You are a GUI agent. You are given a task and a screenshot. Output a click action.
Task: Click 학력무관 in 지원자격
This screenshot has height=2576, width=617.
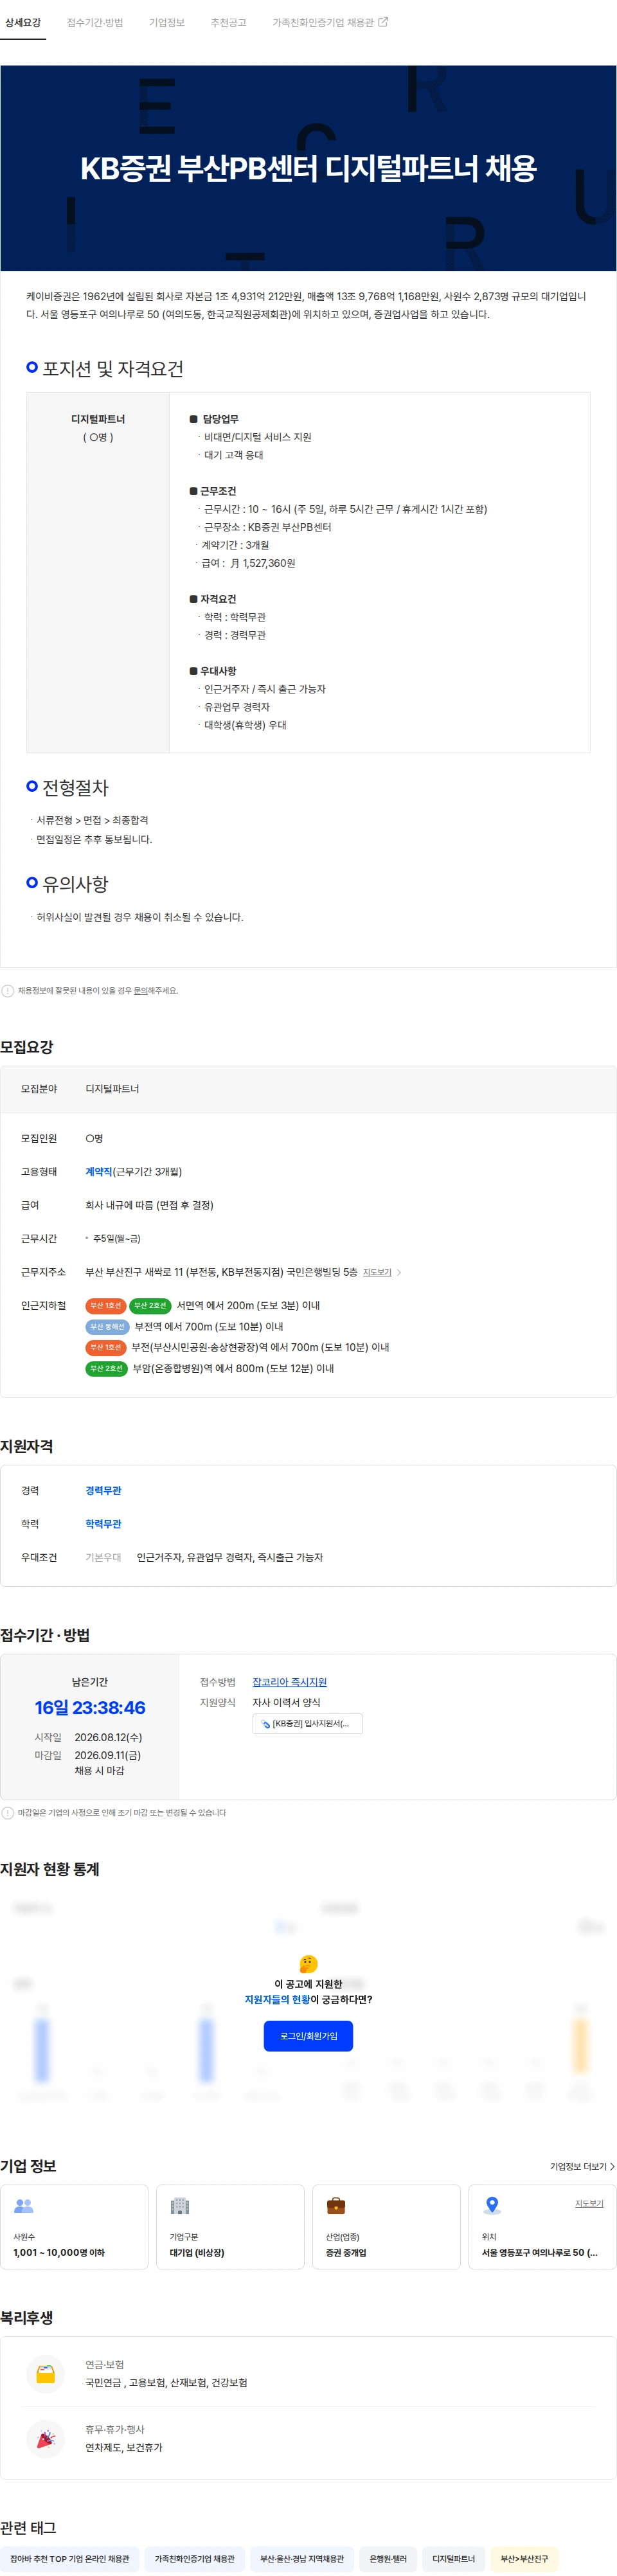103,1524
